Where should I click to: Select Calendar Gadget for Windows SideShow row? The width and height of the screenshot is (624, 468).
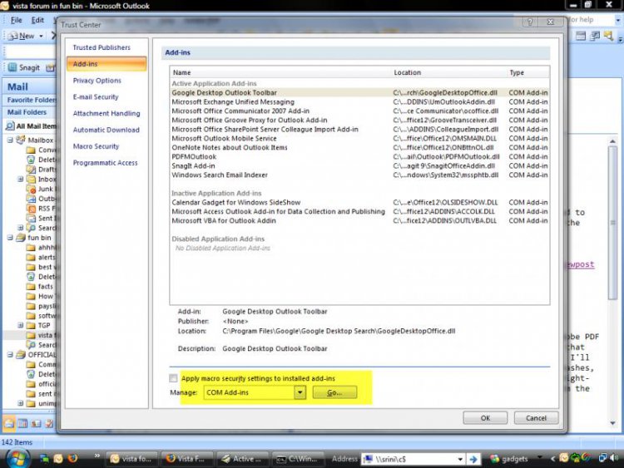[x=359, y=202]
